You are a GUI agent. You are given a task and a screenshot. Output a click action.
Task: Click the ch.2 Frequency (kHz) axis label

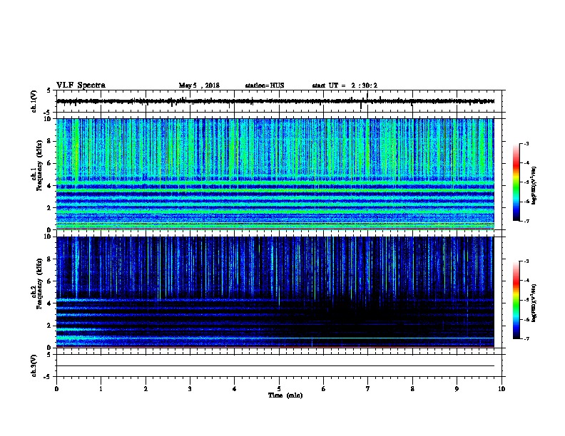(36, 284)
